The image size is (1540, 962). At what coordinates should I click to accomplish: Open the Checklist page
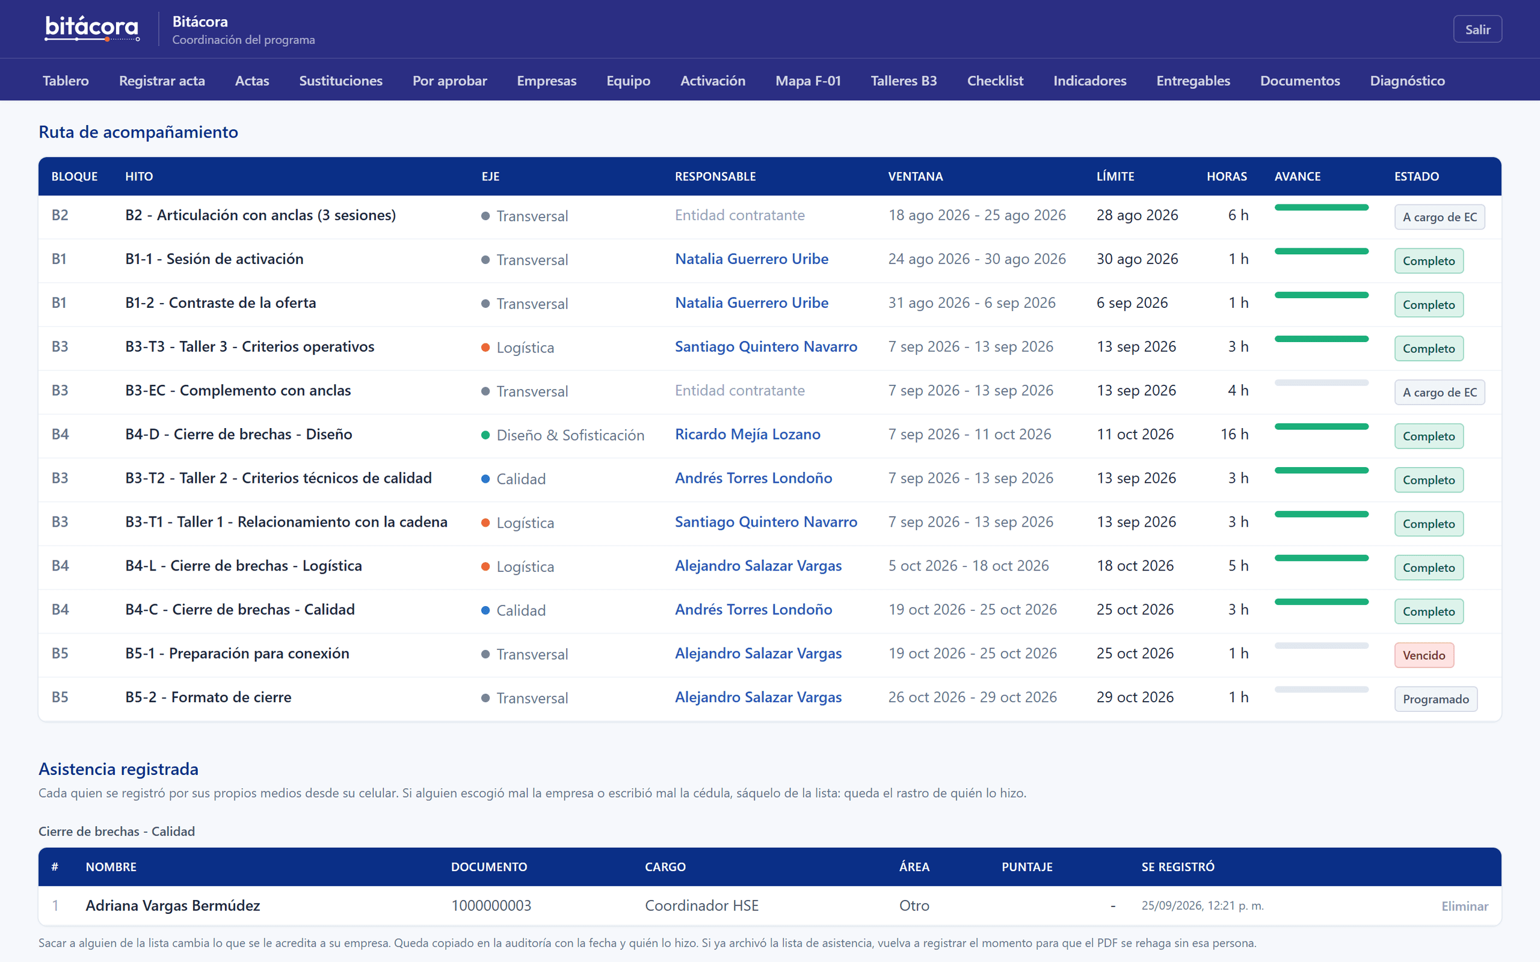[994, 81]
